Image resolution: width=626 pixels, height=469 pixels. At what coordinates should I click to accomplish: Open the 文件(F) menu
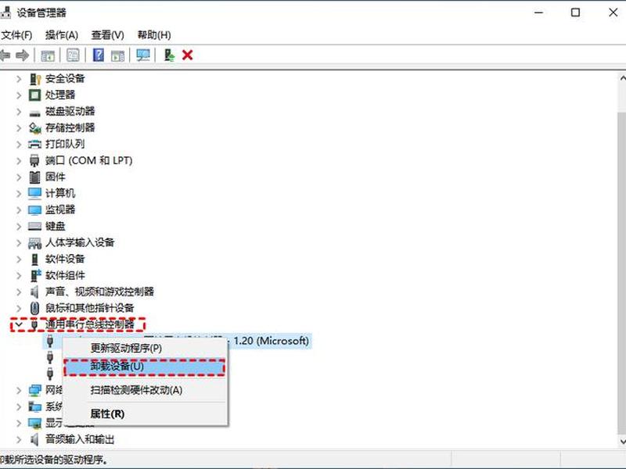16,35
